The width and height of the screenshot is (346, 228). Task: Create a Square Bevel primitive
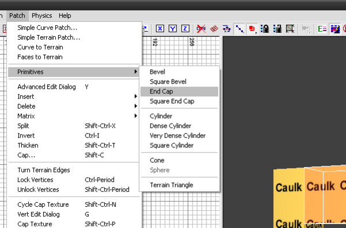click(x=179, y=82)
